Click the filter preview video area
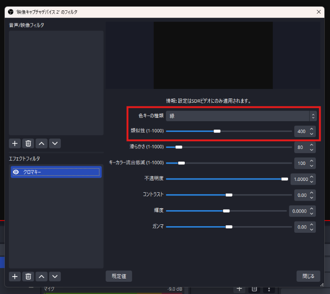 [213, 55]
